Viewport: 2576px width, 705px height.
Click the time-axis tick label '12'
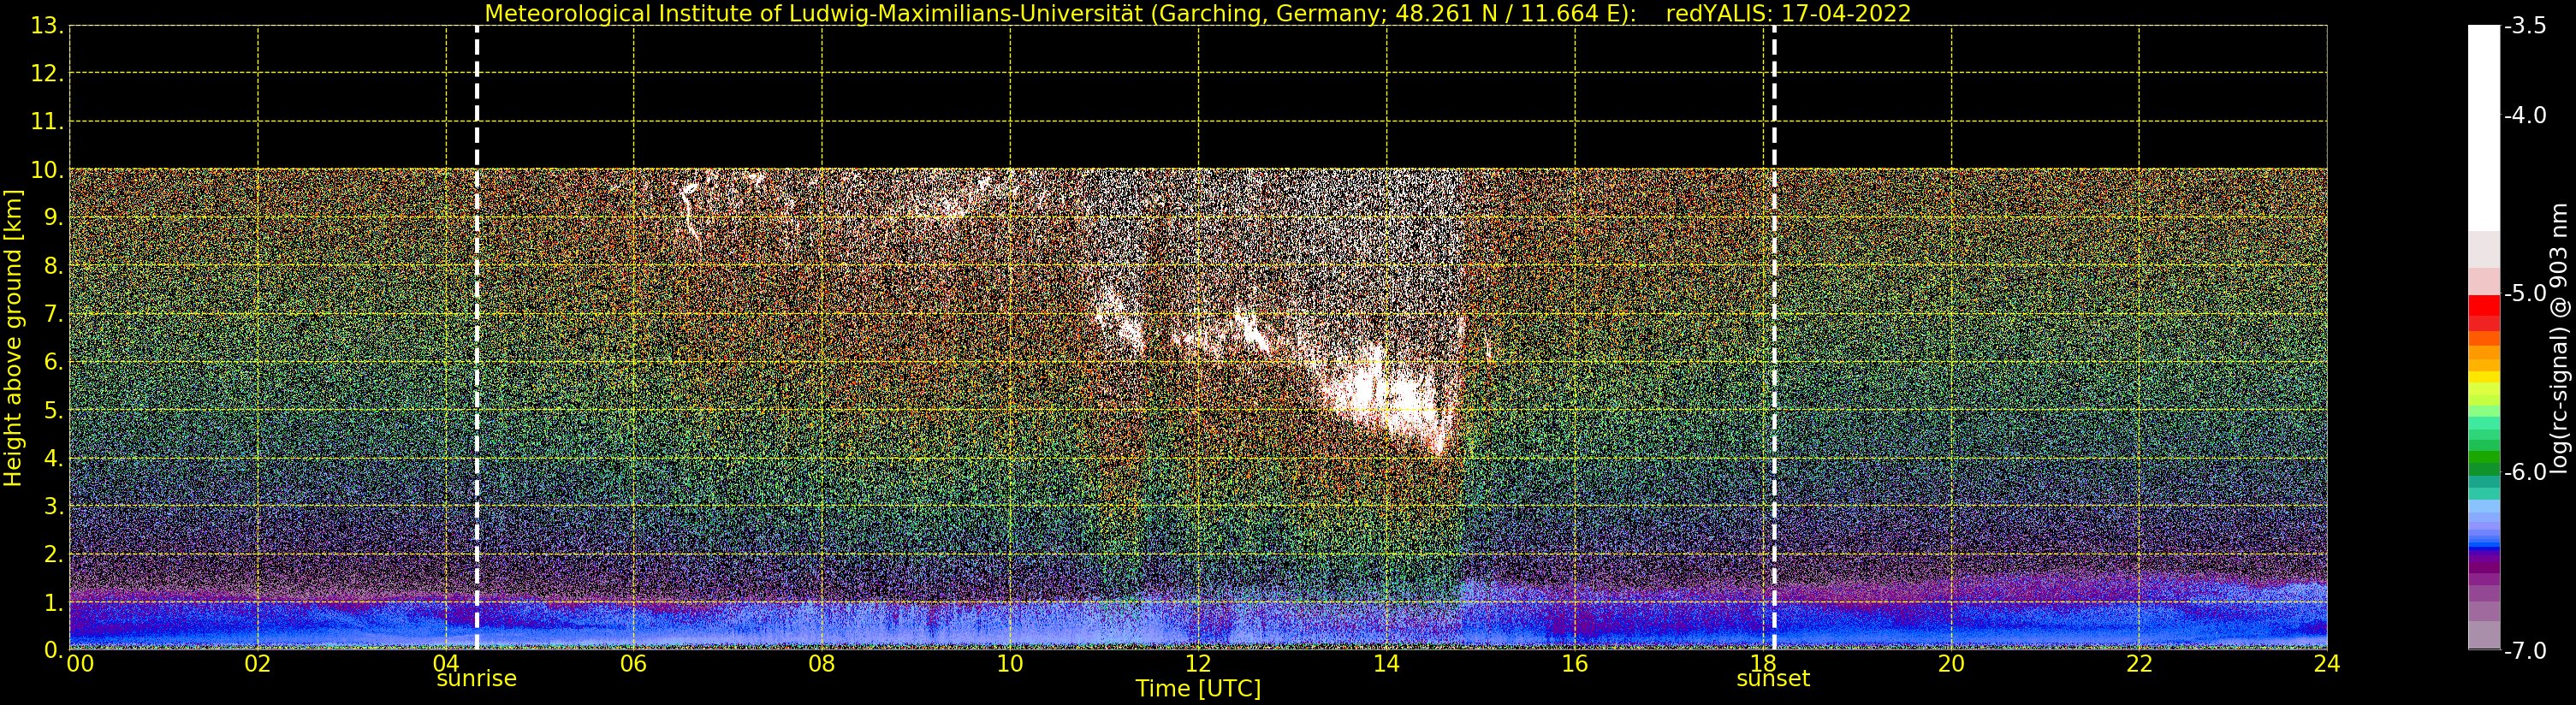coord(1198,664)
